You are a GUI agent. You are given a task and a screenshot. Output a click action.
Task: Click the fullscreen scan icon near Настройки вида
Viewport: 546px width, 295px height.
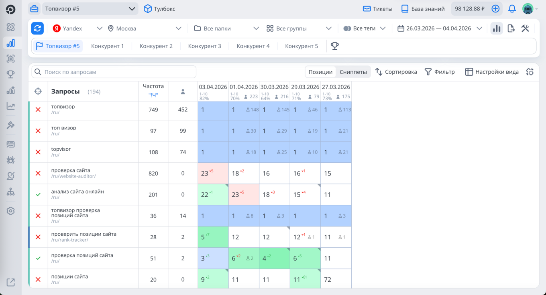tap(530, 72)
